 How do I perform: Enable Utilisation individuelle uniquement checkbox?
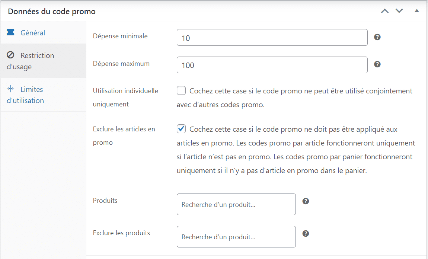click(x=181, y=90)
